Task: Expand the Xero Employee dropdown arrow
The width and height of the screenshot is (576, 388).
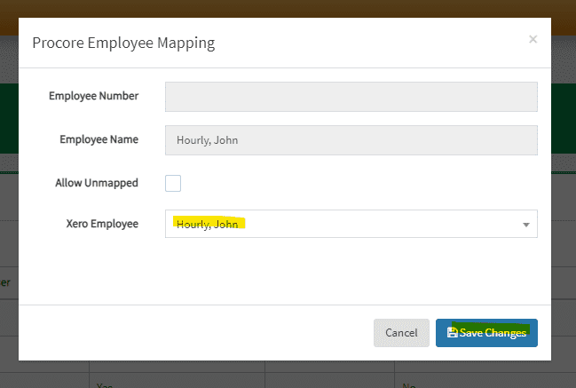Action: 525,225
